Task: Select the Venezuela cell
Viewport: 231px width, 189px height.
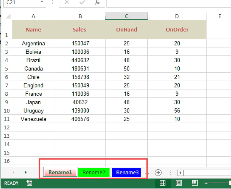Action: click(33, 119)
